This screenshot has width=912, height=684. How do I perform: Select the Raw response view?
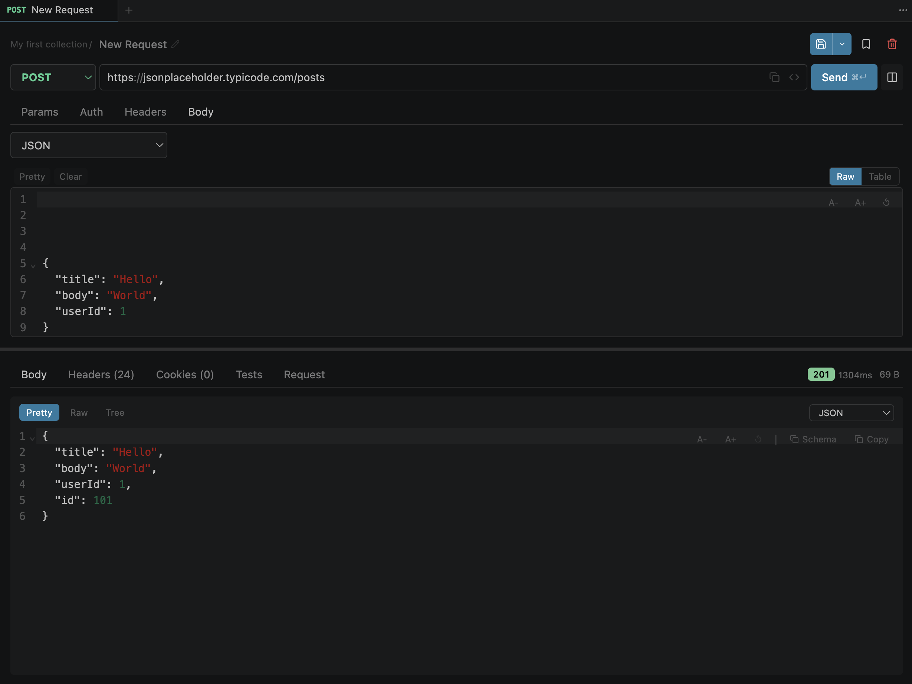point(79,413)
